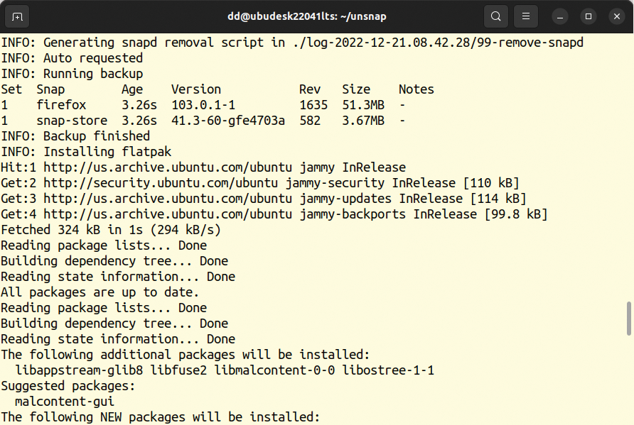
Task: Click the us.archive.ubuntu.com jammy InRelease URL
Action: pyautogui.click(x=168, y=167)
